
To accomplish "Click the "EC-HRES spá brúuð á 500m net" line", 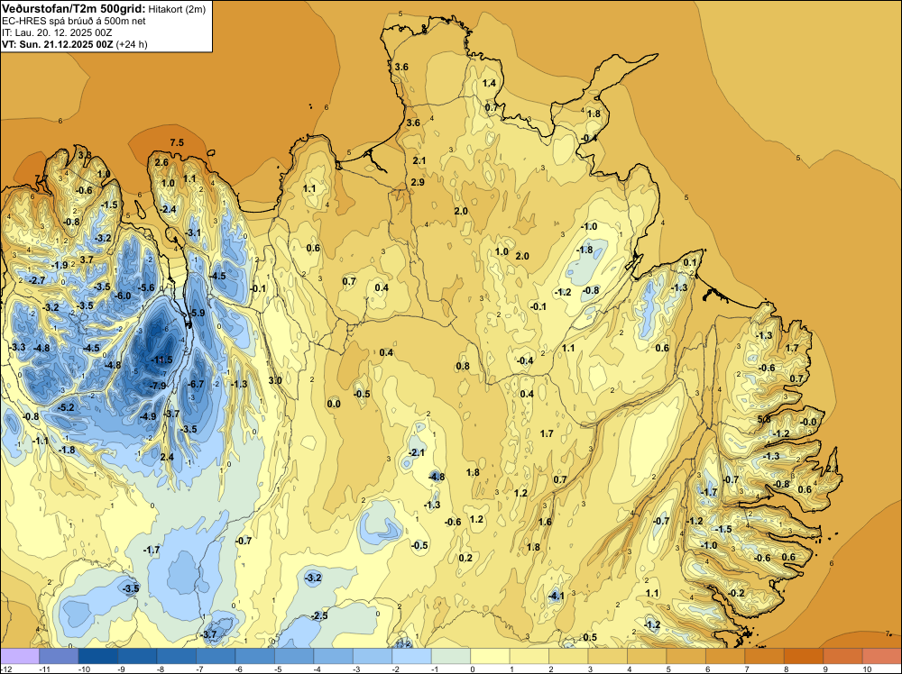I will tap(74, 21).
